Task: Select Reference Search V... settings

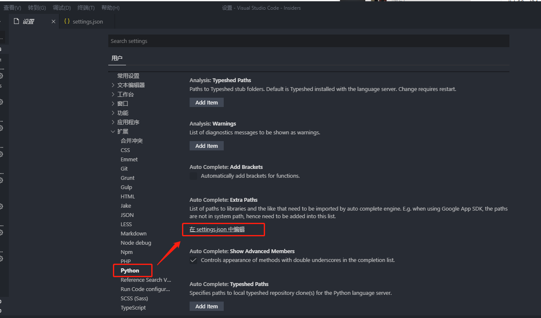Action: (146, 280)
